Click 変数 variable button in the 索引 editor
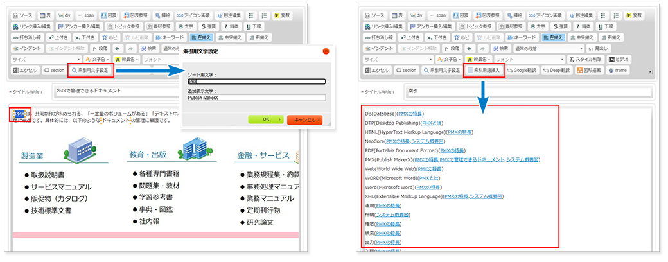Image resolution: width=668 pixels, height=262 pixels. 635,15
